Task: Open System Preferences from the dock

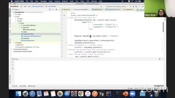Action: pyautogui.click(x=74, y=94)
